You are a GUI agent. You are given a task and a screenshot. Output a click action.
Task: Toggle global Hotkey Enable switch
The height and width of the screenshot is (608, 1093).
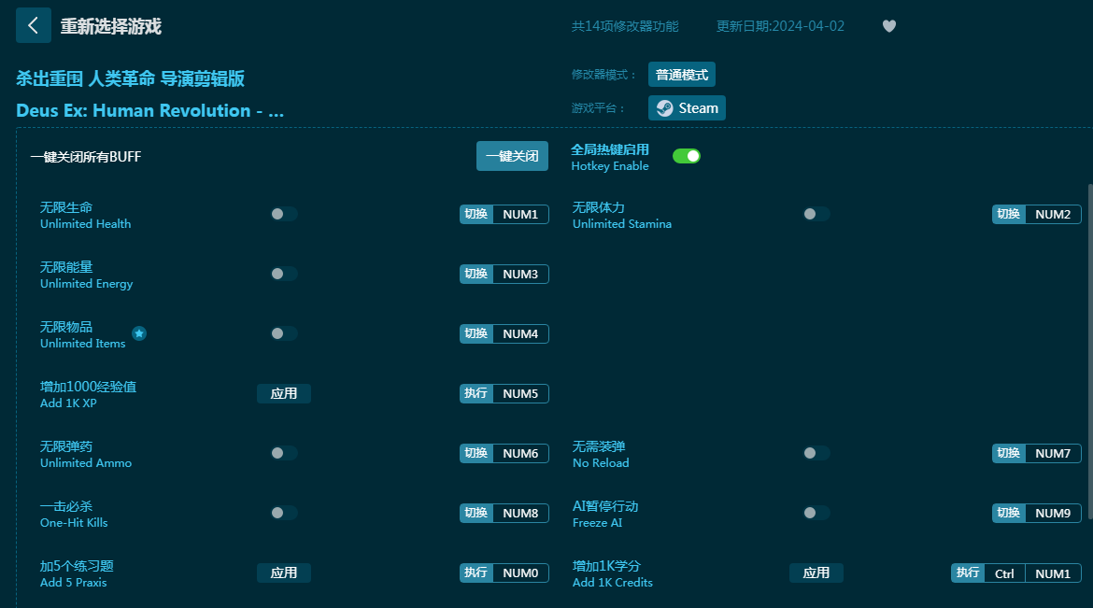point(686,156)
